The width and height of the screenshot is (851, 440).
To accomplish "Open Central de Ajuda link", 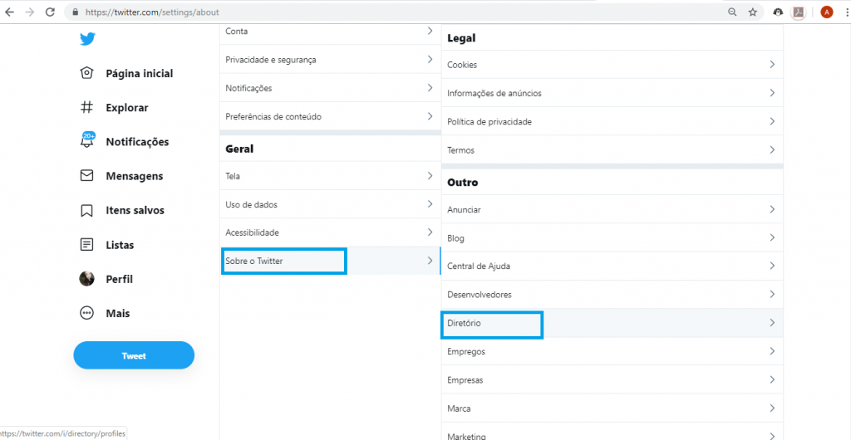I will click(x=612, y=266).
